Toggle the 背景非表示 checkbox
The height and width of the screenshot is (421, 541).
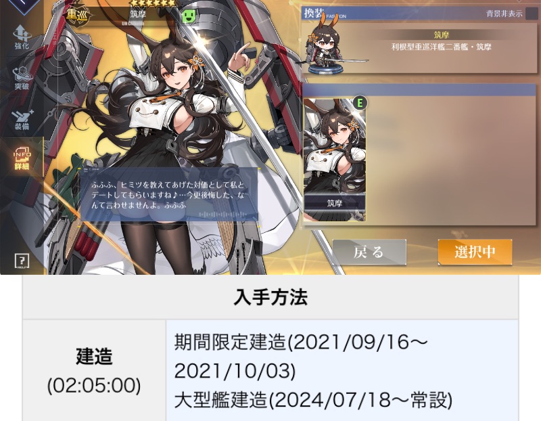pos(531,14)
